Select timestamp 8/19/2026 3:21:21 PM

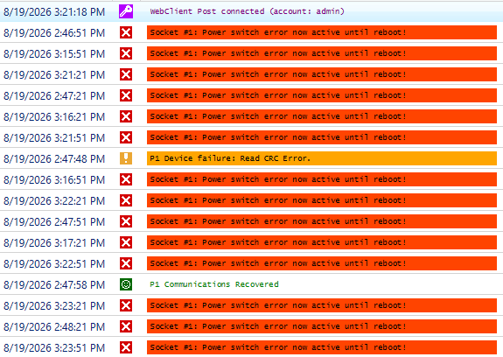54,74
